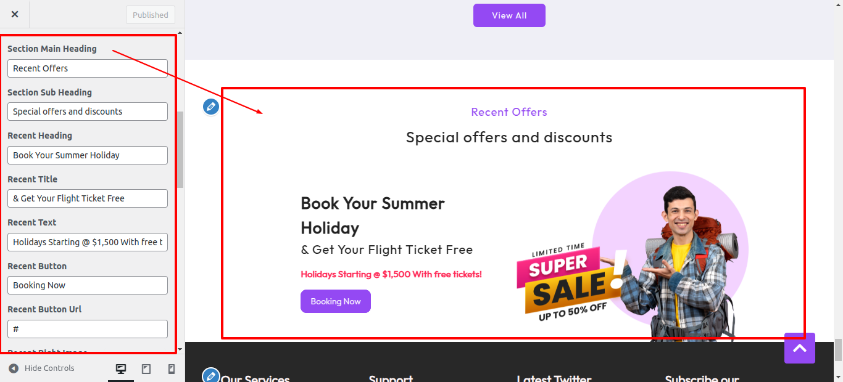843x382 pixels.
Task: Switch to desktop preview device
Action: click(x=121, y=369)
